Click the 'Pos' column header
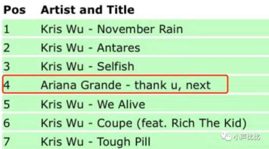This screenshot has height=149, width=269. (14, 10)
